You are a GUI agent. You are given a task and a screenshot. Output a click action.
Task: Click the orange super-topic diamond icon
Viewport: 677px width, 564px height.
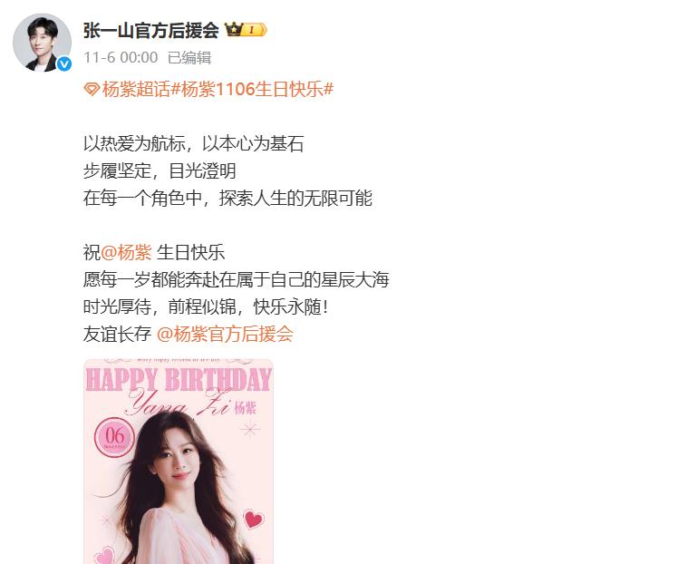click(x=92, y=90)
